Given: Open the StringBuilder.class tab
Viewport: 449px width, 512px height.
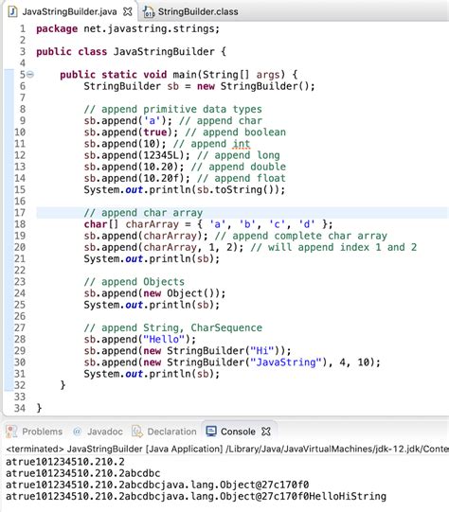Looking at the screenshot, I should pyautogui.click(x=198, y=11).
